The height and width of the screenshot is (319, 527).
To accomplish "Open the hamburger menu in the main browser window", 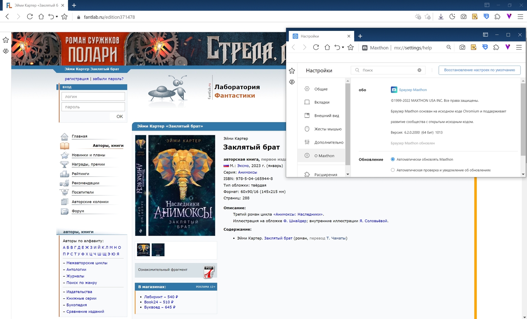I will [x=520, y=17].
